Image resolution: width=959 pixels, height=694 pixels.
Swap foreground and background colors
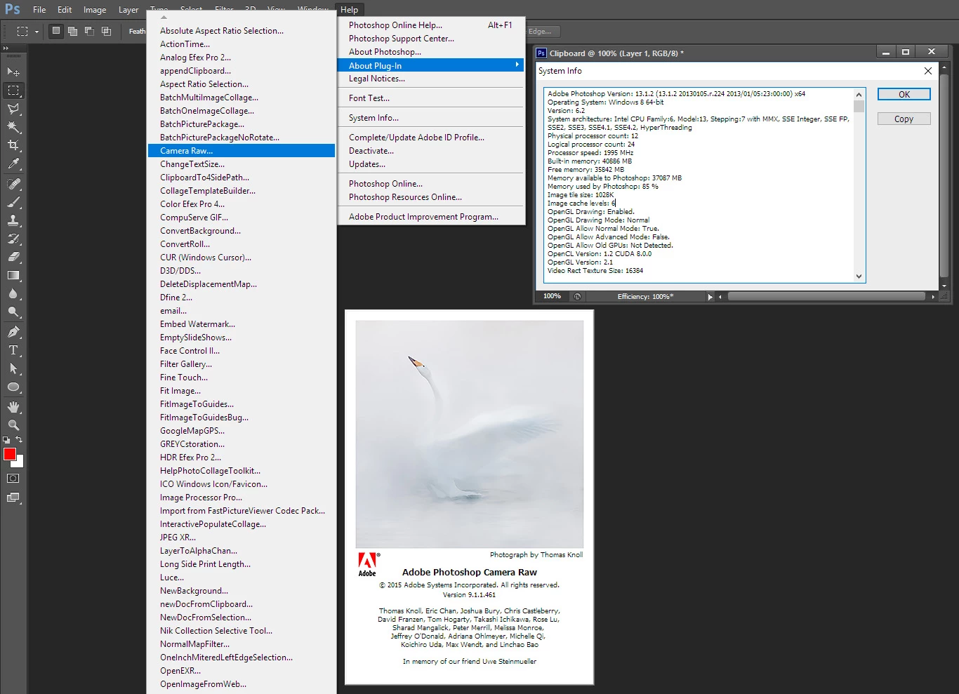point(19,440)
